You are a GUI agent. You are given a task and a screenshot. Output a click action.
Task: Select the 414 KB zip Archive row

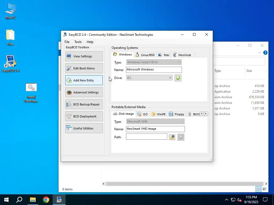[240, 86]
